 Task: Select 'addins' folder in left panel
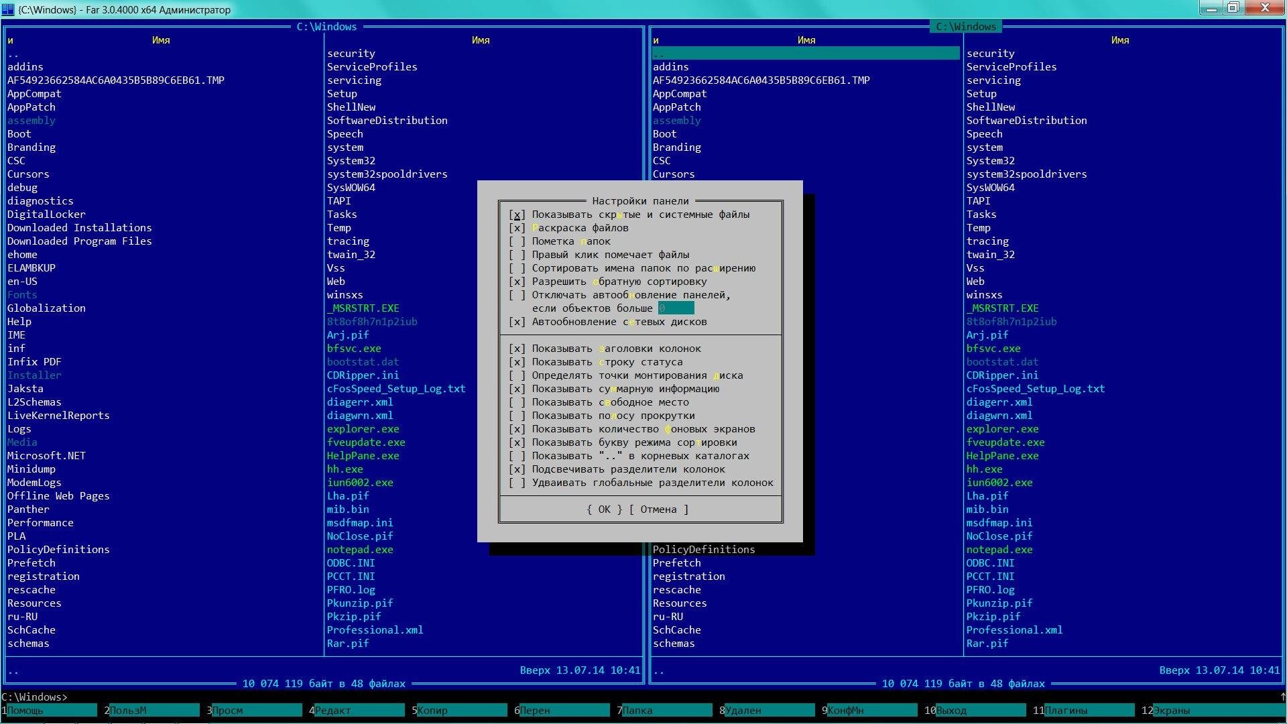click(x=25, y=67)
